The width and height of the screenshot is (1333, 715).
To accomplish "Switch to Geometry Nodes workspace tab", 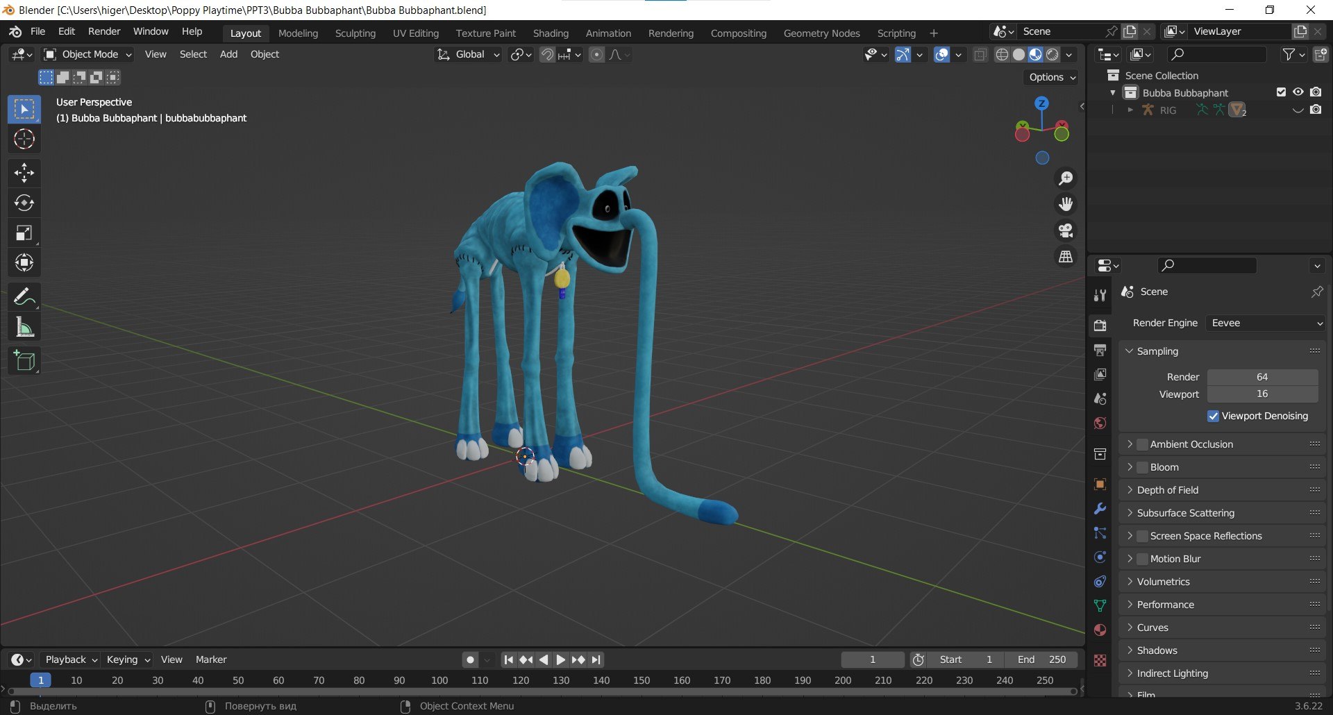I will pos(821,33).
